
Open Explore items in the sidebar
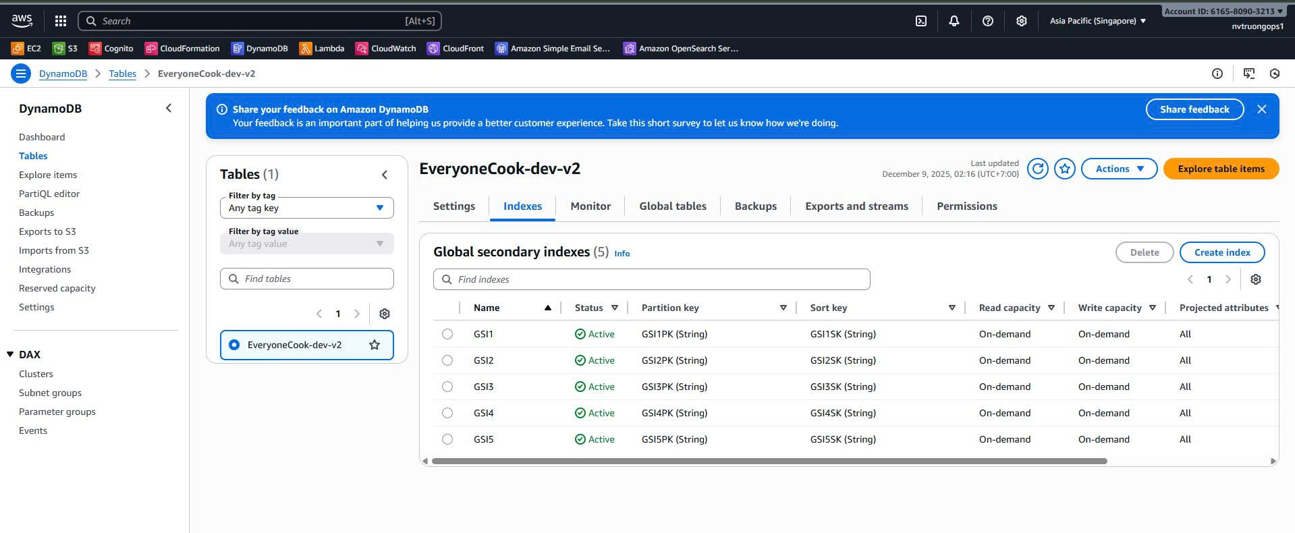pos(48,175)
